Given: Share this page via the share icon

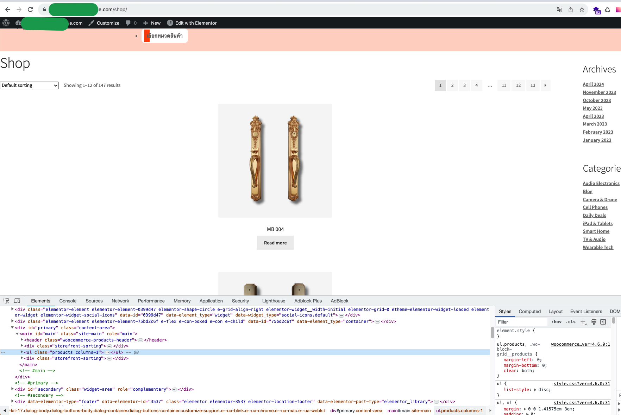Looking at the screenshot, I should coord(571,9).
